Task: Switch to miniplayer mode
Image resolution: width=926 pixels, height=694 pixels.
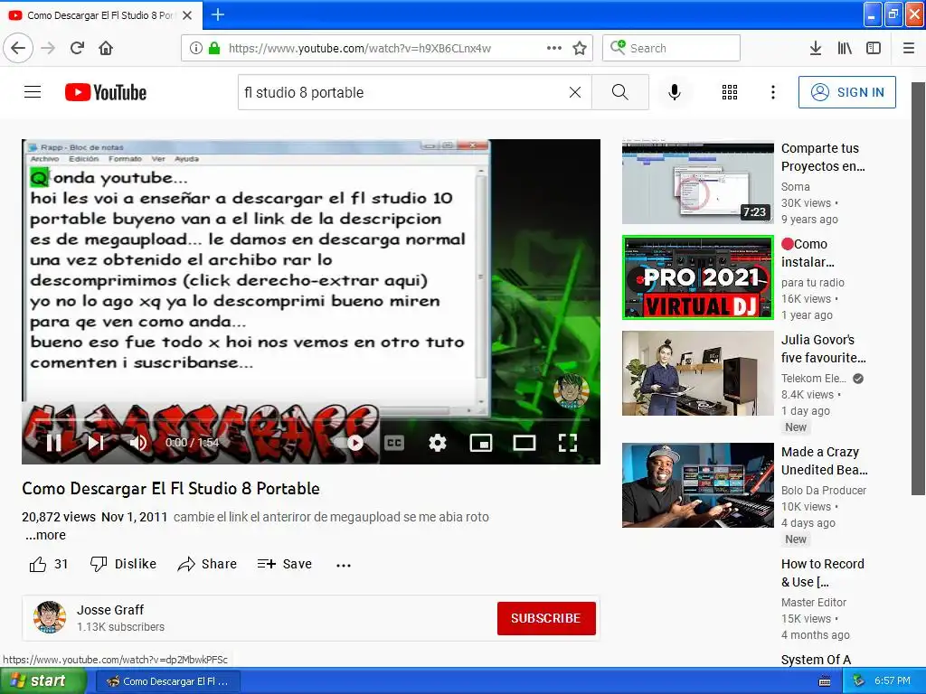Action: tap(481, 443)
